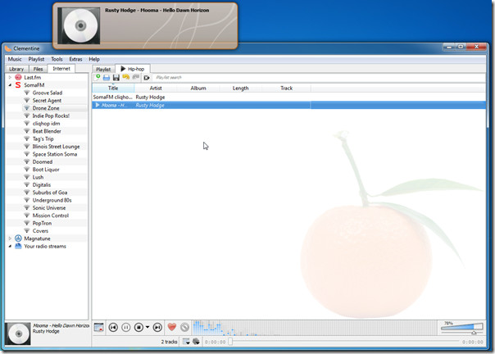The width and height of the screenshot is (495, 354).
Task: Ban the current track
Action: pyautogui.click(x=184, y=328)
